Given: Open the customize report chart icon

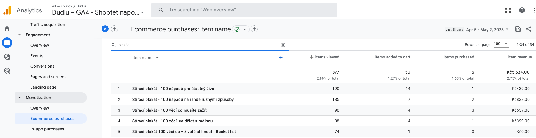Looking at the screenshot, I should [x=518, y=29].
